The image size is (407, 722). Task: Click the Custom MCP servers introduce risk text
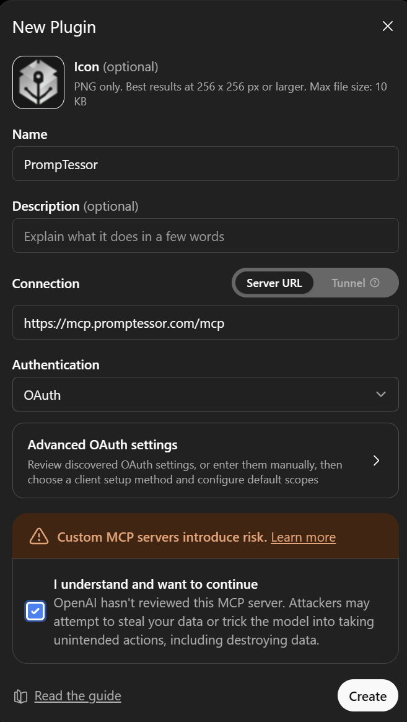pos(162,537)
